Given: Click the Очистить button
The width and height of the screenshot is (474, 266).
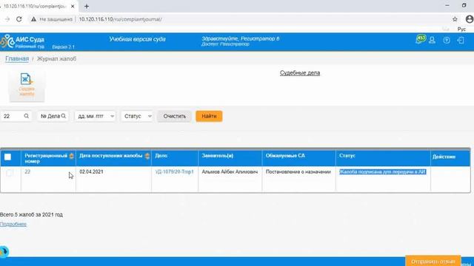Looking at the screenshot, I should tap(175, 116).
